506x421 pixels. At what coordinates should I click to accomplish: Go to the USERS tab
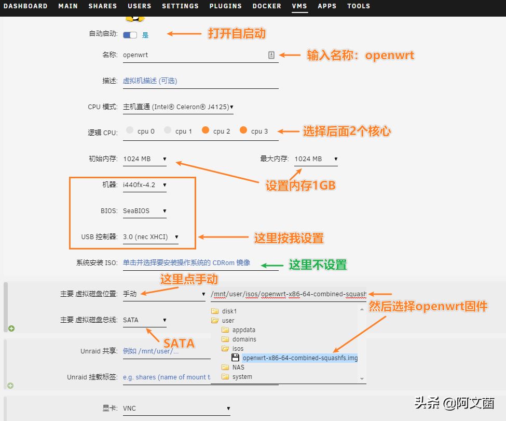pos(140,6)
